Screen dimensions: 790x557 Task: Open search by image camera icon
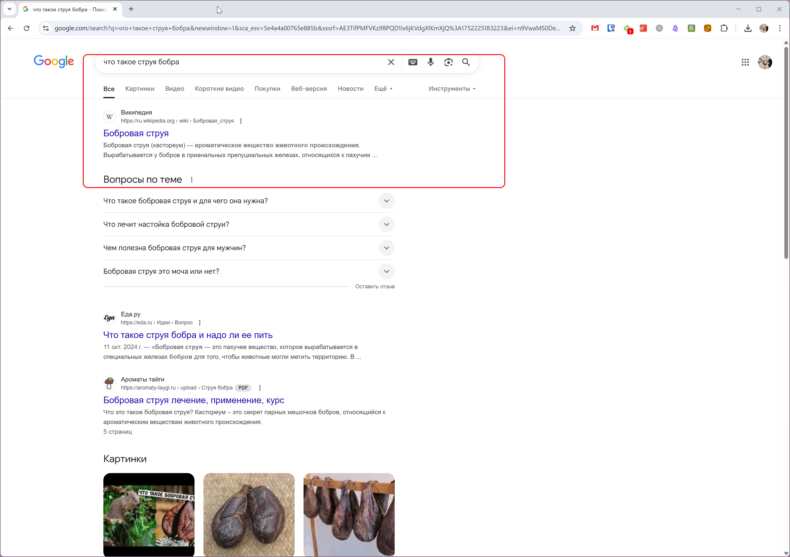pos(448,62)
